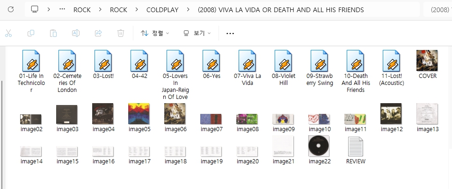Click the Paste clipboard icon
This screenshot has height=189, width=452.
pos(53,33)
